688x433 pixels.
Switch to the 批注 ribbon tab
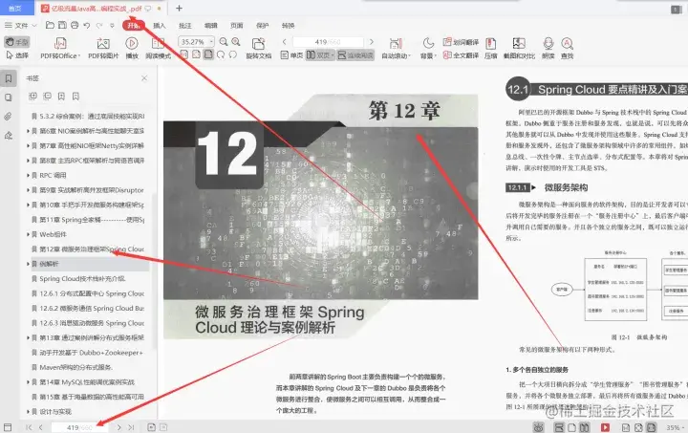pyautogui.click(x=185, y=26)
